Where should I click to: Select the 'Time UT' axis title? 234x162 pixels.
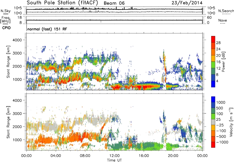[x=114, y=160]
